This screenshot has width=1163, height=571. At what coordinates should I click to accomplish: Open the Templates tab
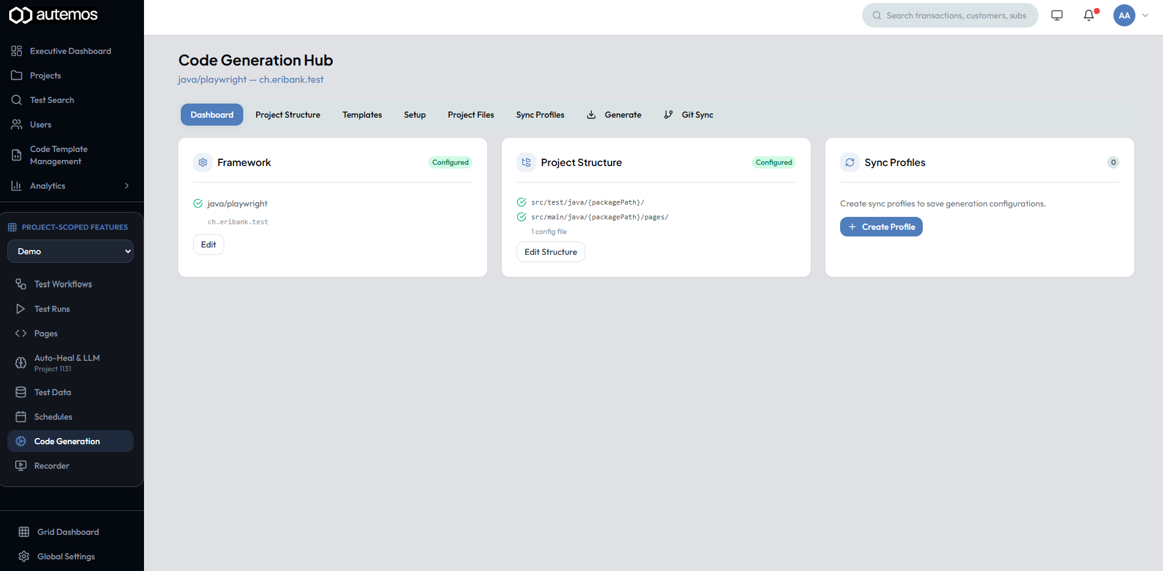[x=362, y=115]
